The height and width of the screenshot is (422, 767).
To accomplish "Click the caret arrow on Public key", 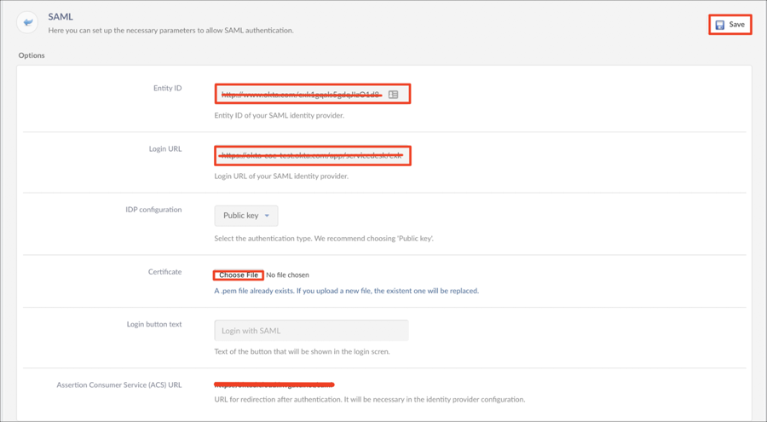I will tap(267, 216).
